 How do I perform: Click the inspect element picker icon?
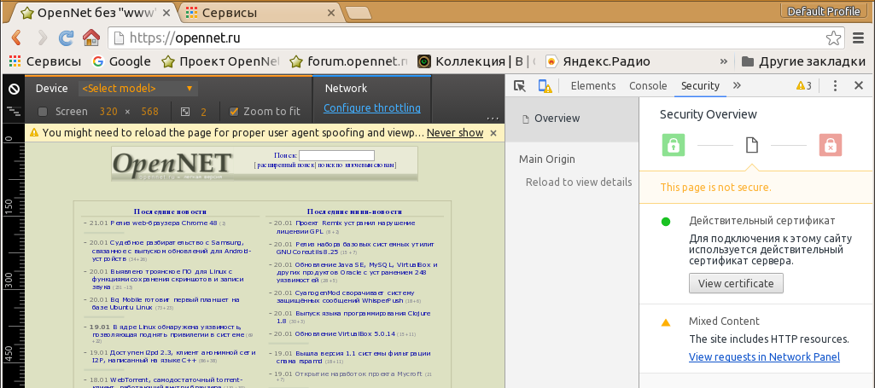pos(519,86)
